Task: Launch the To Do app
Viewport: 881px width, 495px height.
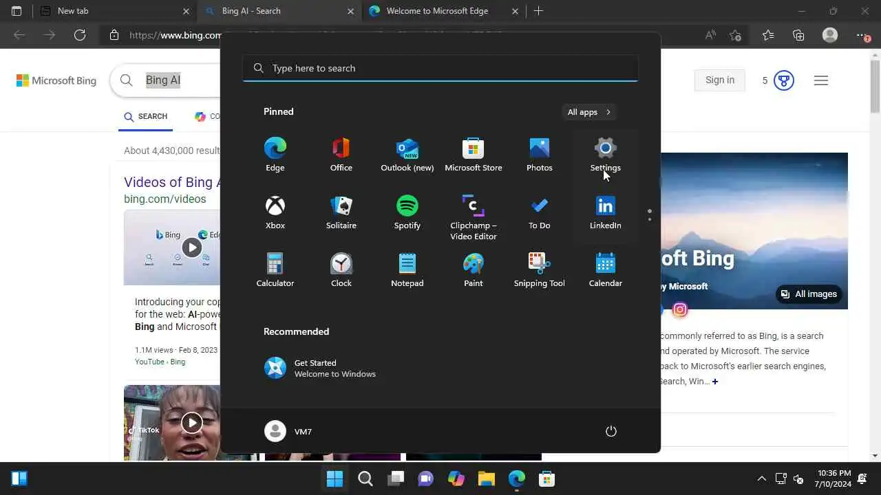Action: [539, 212]
